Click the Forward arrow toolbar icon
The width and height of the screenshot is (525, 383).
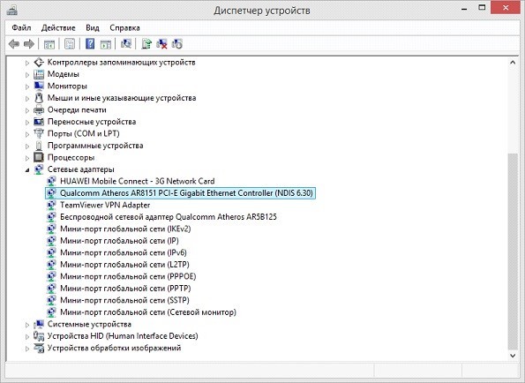(x=29, y=44)
